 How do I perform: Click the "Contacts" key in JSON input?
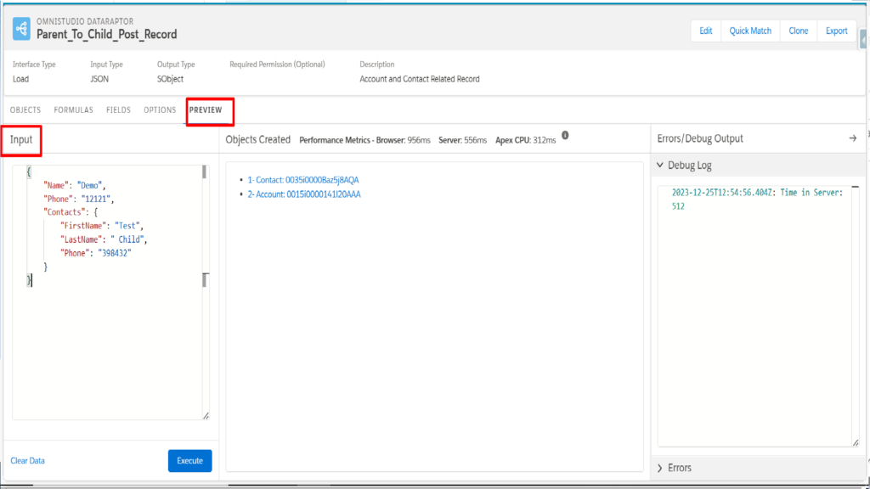coord(64,212)
